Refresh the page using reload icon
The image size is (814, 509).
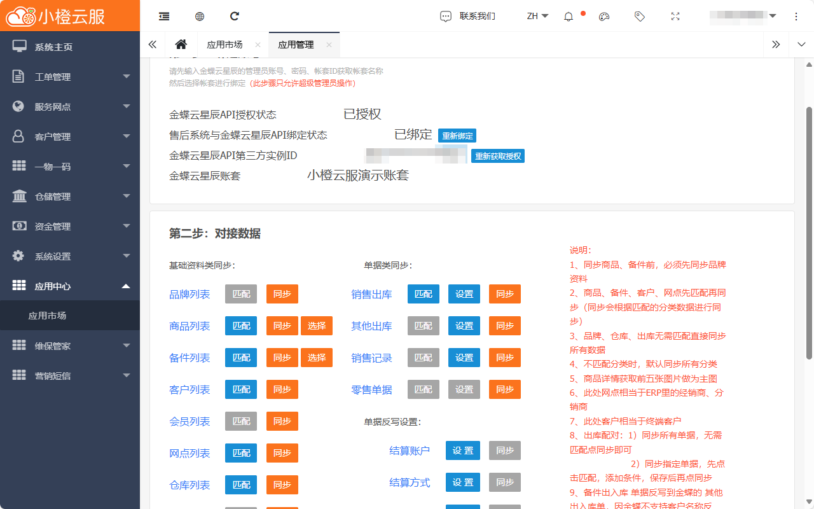coord(235,16)
